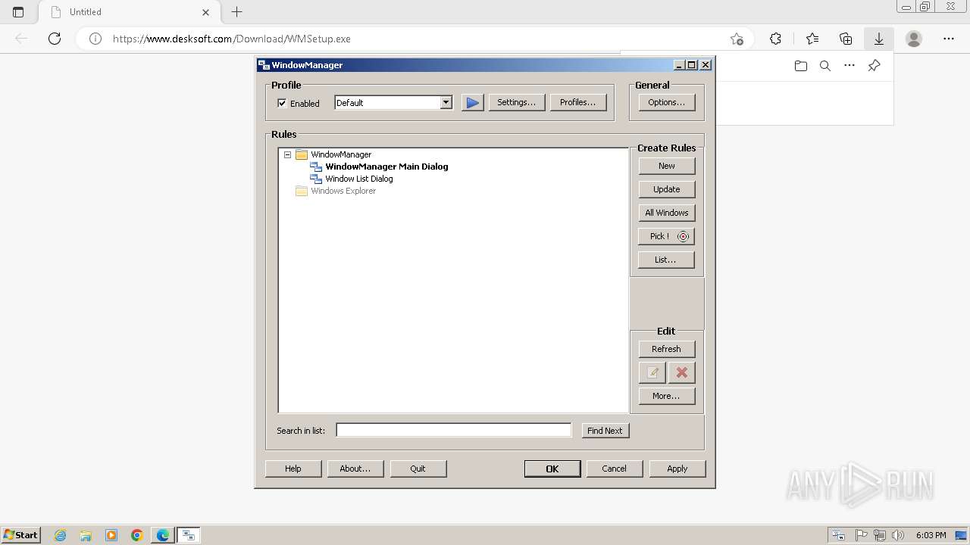Open browser Favorites star list icon

coord(812,39)
